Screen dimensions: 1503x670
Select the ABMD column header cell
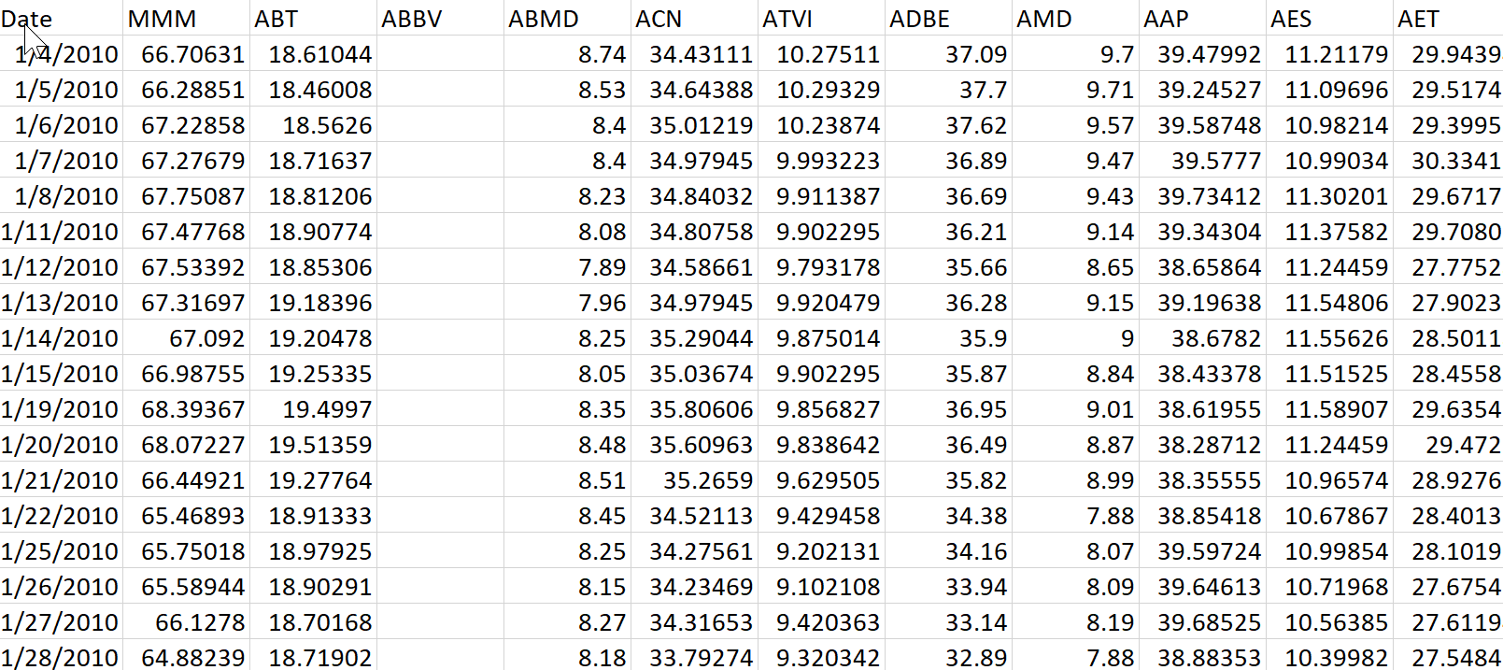567,19
